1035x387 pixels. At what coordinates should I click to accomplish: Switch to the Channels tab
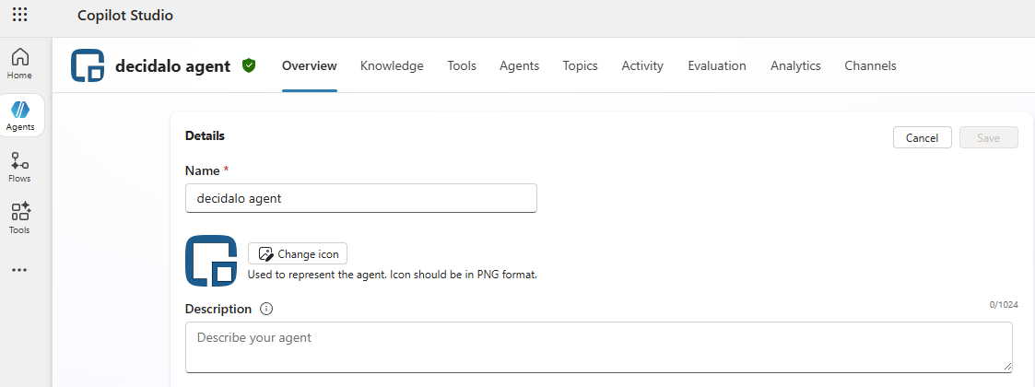[x=871, y=65]
